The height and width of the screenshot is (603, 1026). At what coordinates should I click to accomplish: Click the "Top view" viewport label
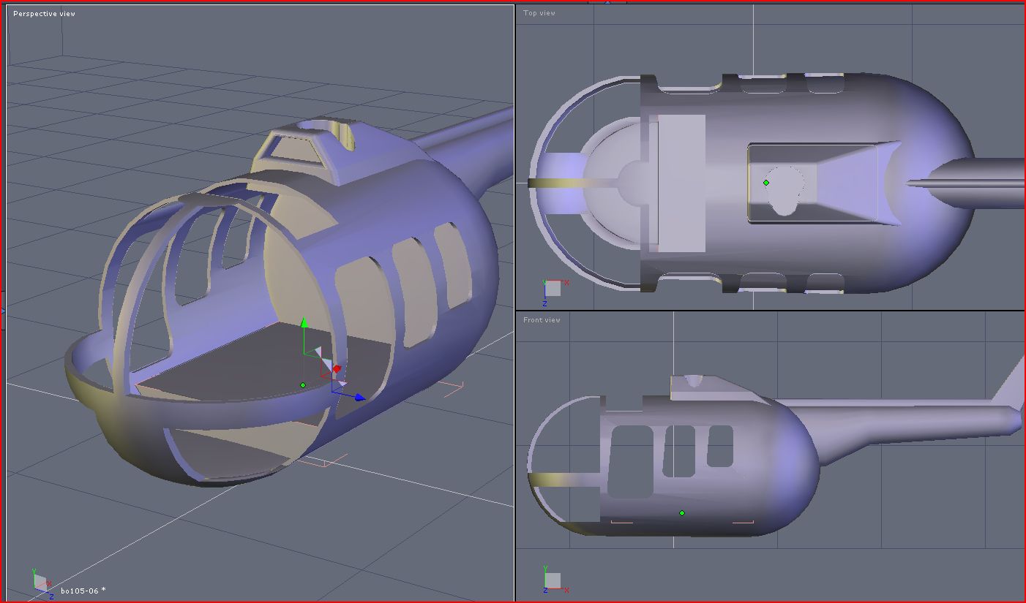[x=539, y=13]
